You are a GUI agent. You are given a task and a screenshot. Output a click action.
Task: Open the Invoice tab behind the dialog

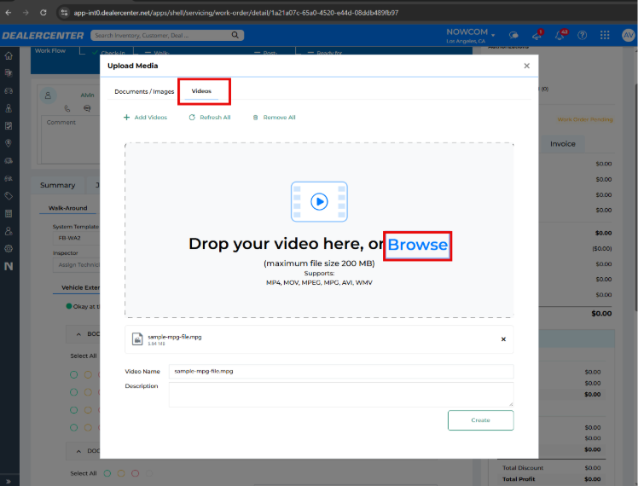[562, 144]
